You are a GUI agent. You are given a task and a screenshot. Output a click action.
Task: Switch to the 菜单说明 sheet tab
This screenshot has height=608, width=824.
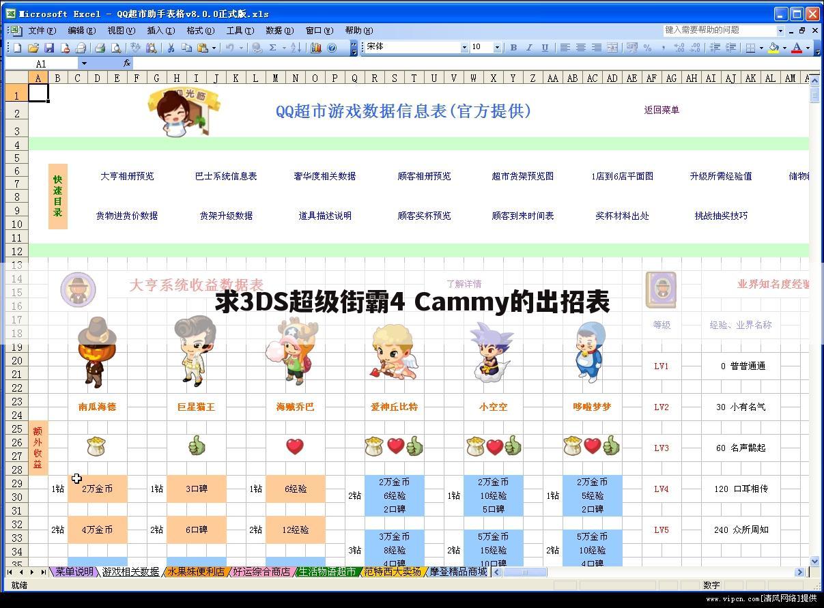pos(74,572)
